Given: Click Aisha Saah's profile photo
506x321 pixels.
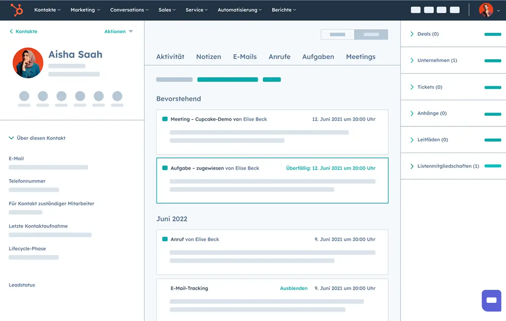Looking at the screenshot, I should click(x=28, y=63).
